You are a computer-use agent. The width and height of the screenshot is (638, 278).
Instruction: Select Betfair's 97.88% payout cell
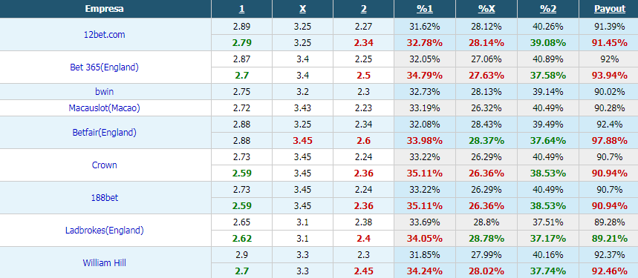pyautogui.click(x=610, y=140)
